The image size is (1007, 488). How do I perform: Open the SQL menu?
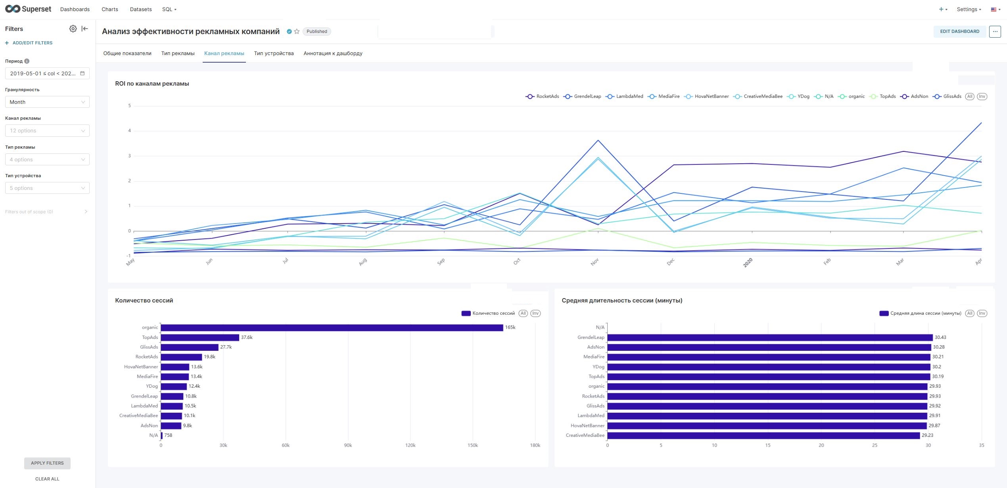click(x=169, y=9)
